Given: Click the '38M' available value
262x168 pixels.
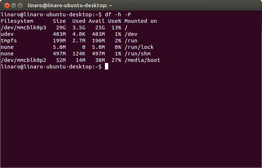Looking at the screenshot, I should point(100,60).
